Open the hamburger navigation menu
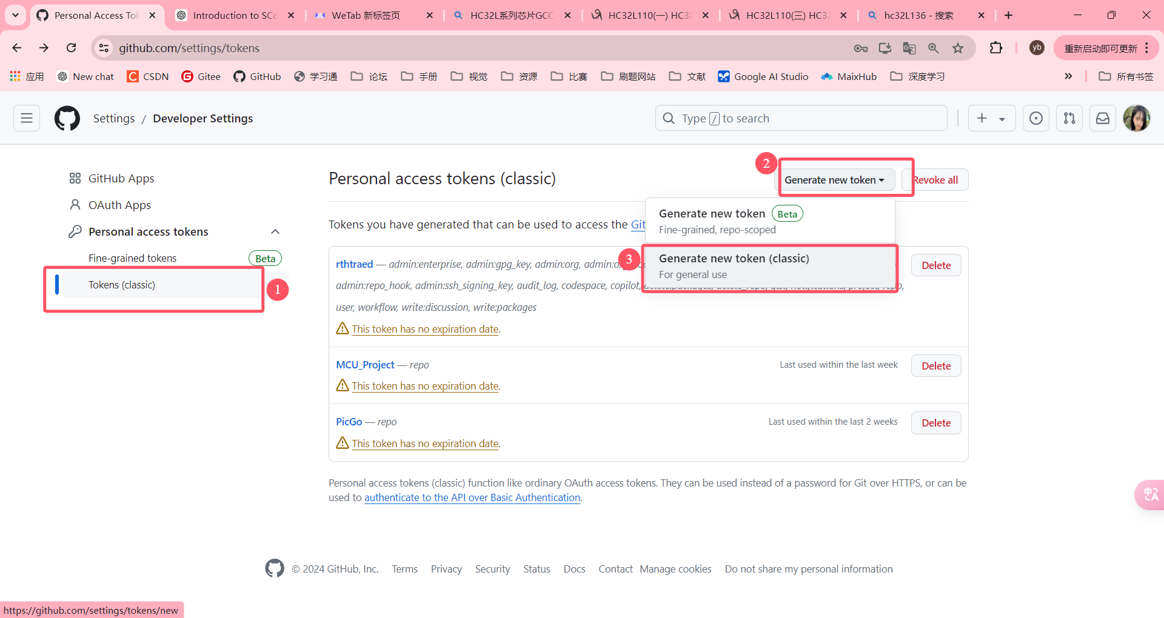This screenshot has height=618, width=1164. pos(27,118)
